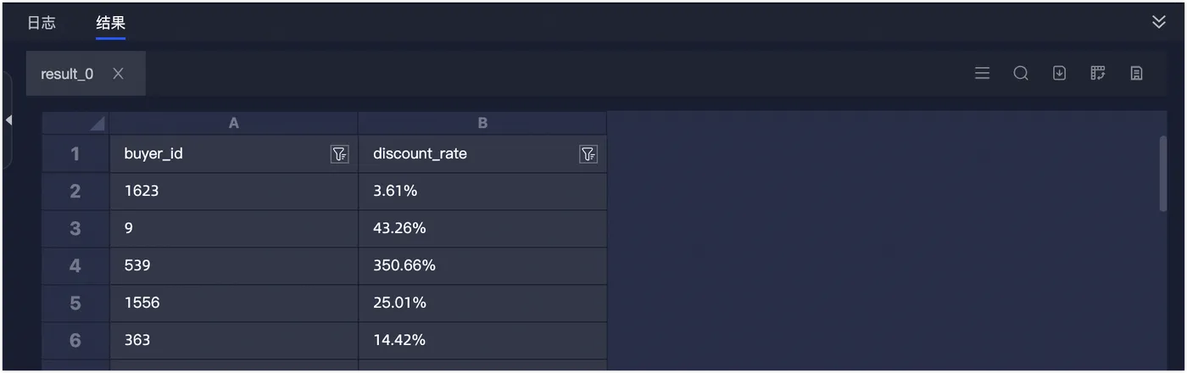Expand the left side panel arrow
1187x373 pixels.
click(8, 120)
